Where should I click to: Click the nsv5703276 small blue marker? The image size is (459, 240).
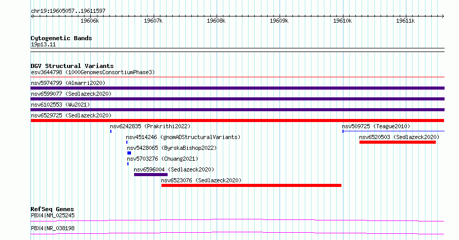pos(128,164)
